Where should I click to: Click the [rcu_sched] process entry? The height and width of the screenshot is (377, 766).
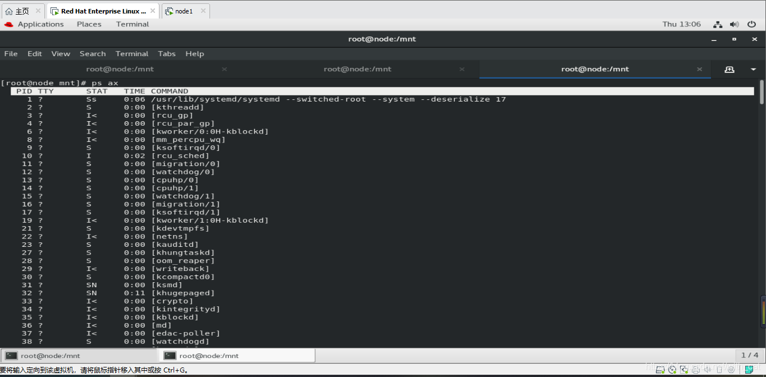180,156
